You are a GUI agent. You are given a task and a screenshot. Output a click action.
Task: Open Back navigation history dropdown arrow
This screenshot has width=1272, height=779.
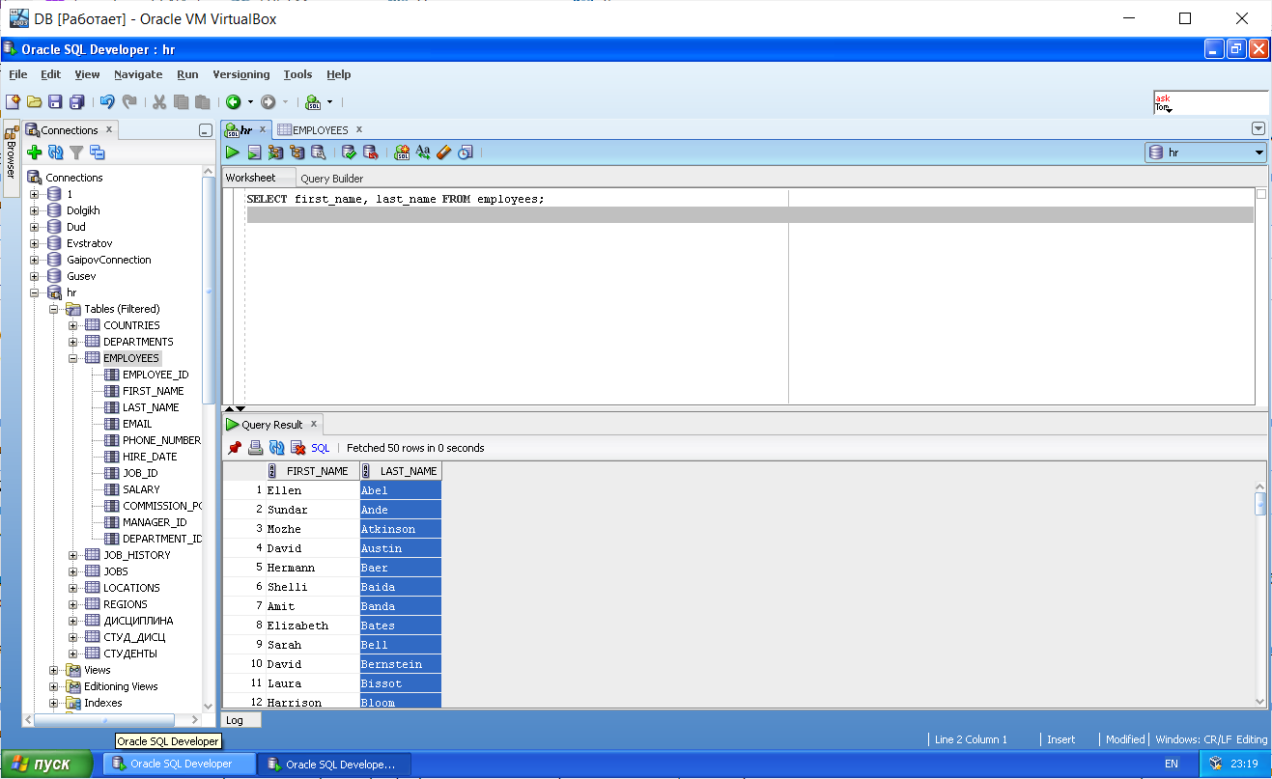[x=250, y=101]
